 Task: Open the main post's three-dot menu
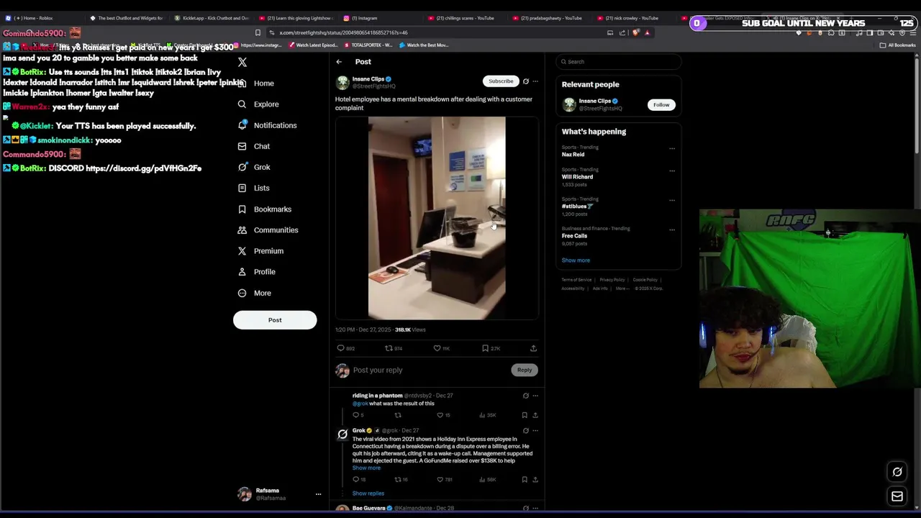(535, 81)
